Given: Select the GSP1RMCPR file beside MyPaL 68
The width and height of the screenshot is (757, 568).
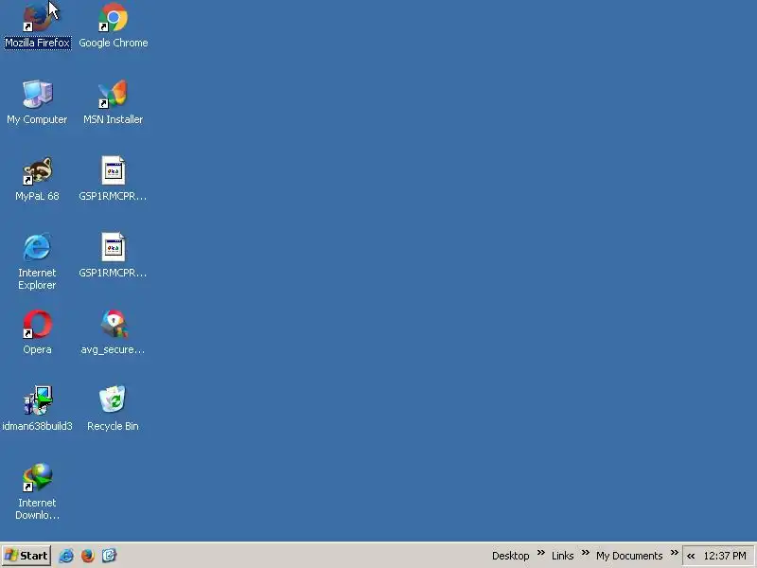Looking at the screenshot, I should tap(113, 179).
